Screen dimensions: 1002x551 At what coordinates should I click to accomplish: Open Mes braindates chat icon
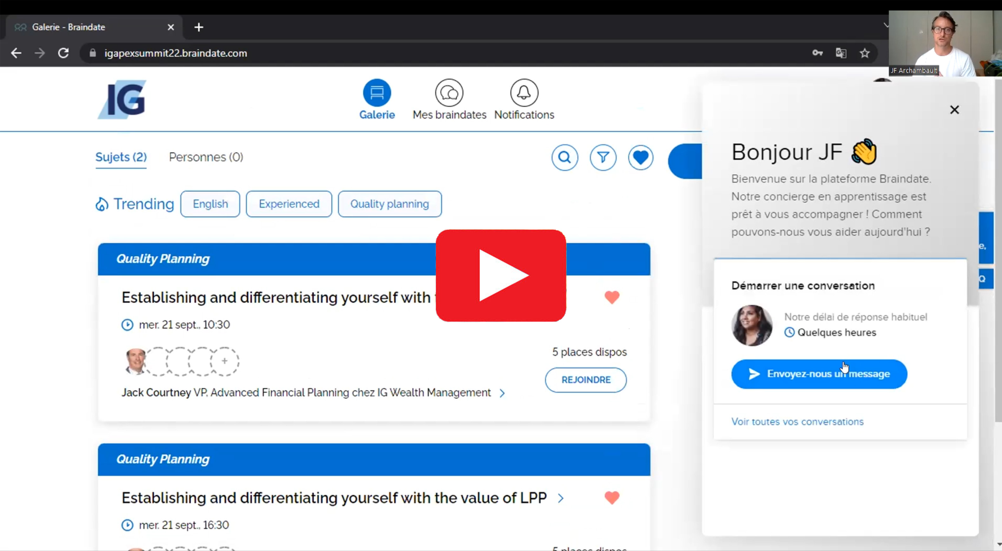click(x=449, y=93)
